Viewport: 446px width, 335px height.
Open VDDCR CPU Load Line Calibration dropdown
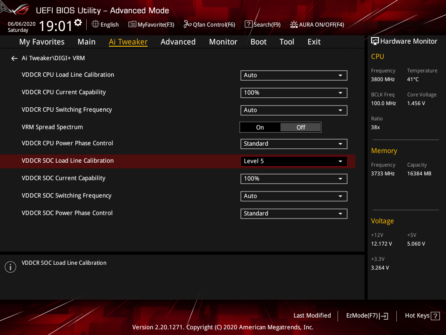(x=294, y=75)
